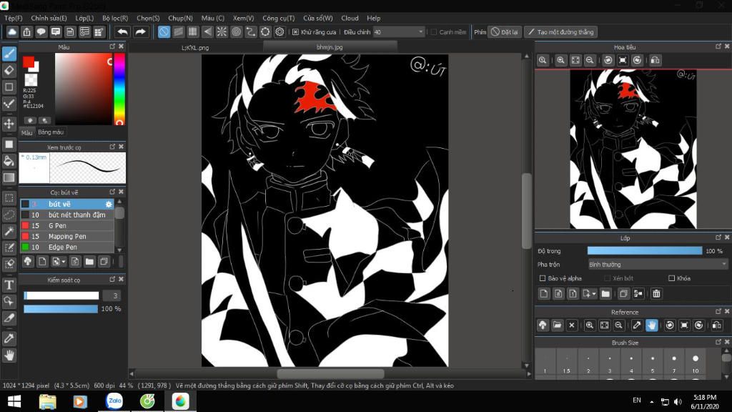This screenshot has width=732, height=412.
Task: Select the Magic Wand tool
Action: [9, 231]
